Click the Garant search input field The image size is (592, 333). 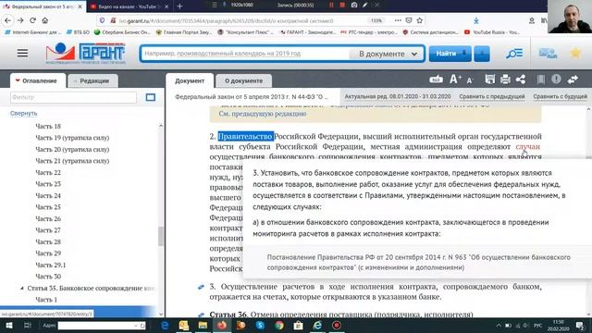click(245, 54)
